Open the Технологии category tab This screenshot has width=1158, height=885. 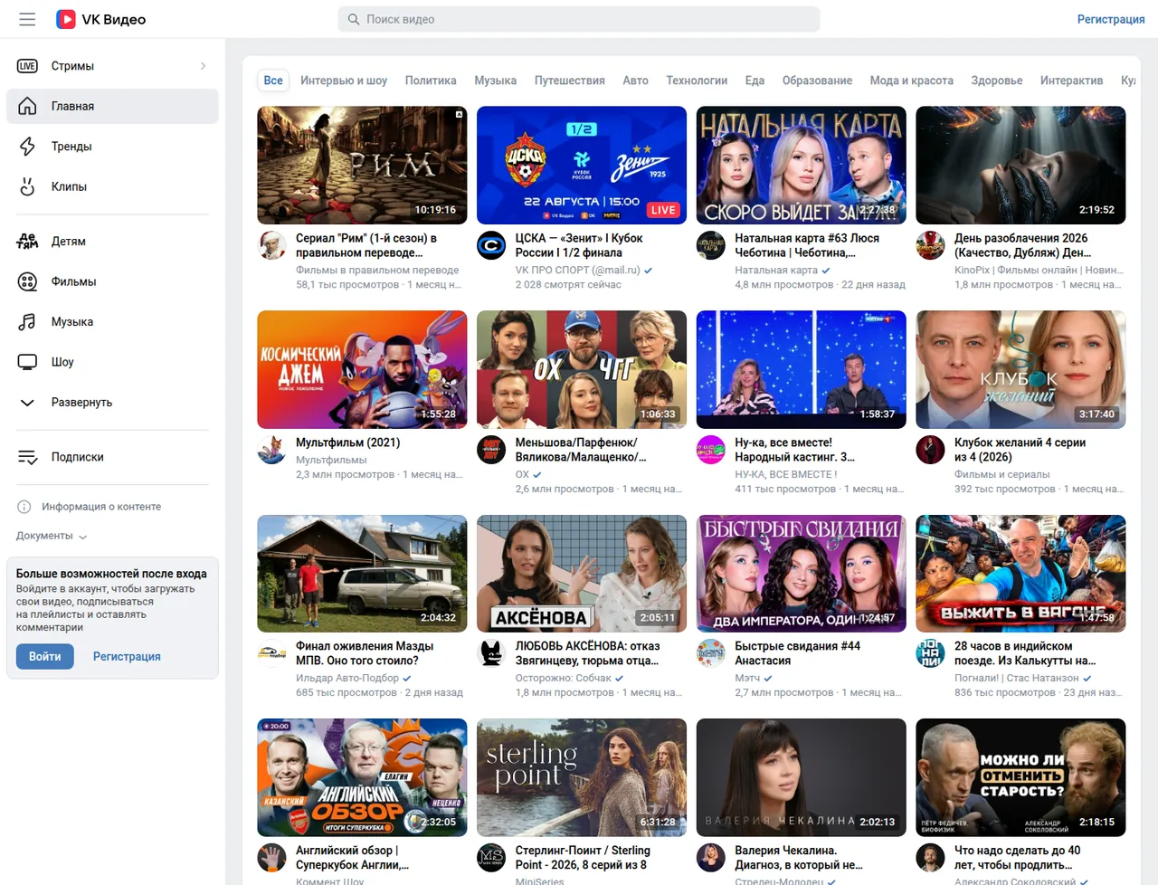point(697,81)
